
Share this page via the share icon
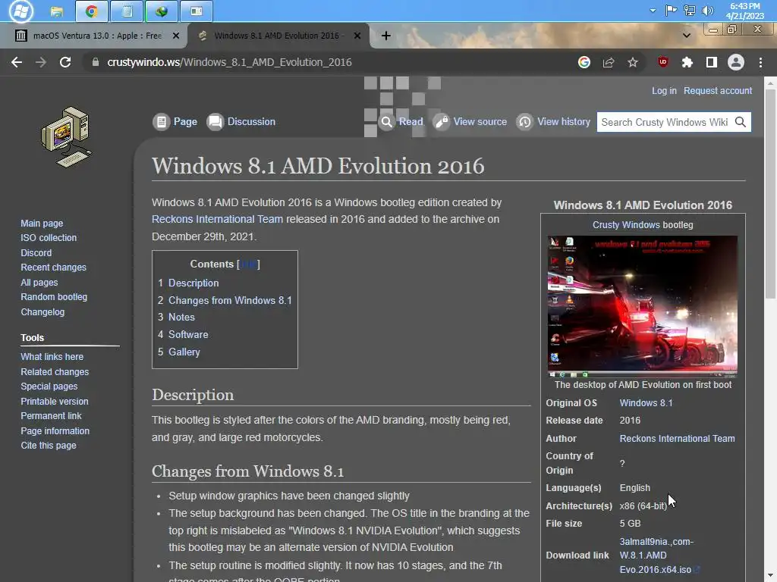(x=609, y=62)
